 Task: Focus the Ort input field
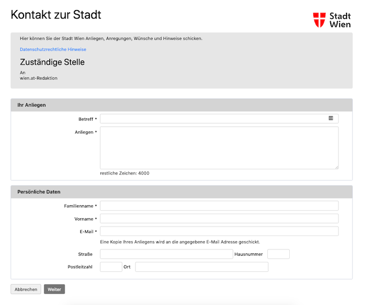pyautogui.click(x=202, y=267)
